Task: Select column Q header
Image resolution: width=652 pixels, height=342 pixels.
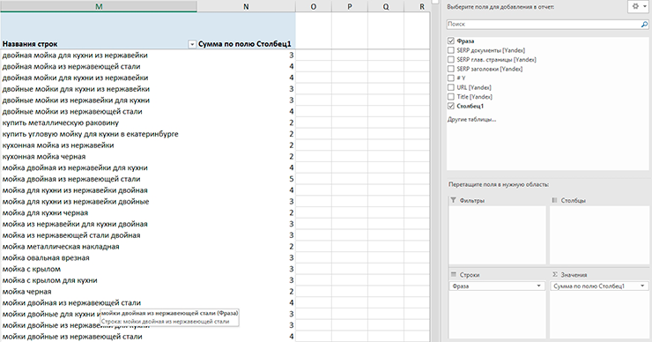Action: tap(386, 6)
